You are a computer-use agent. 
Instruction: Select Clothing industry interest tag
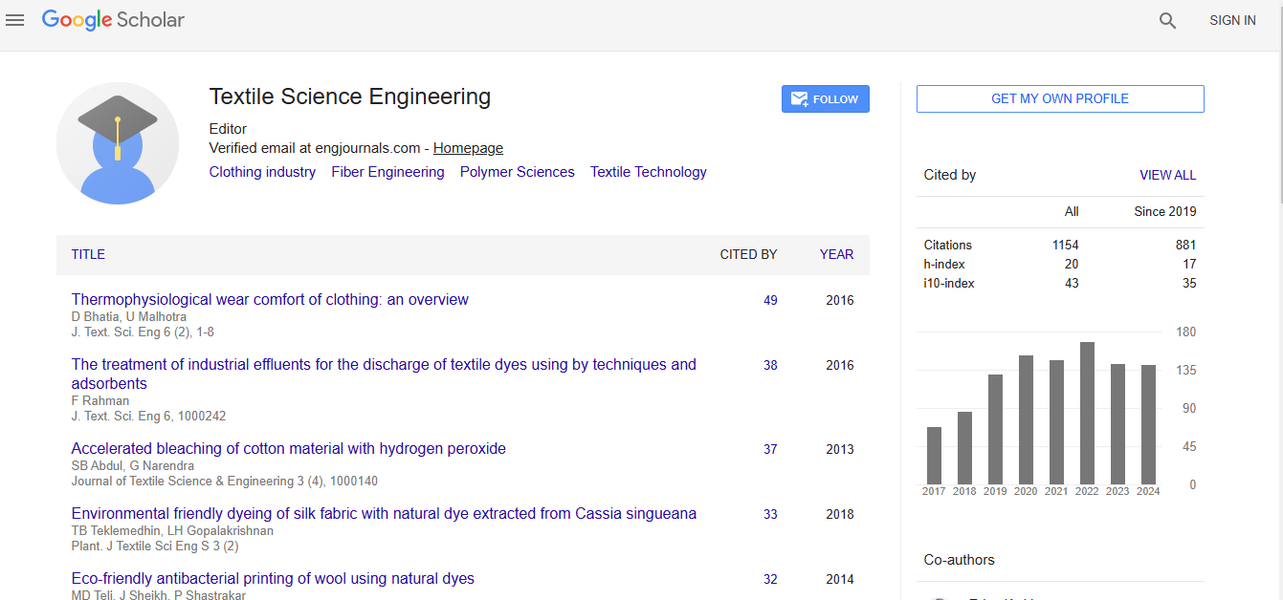click(x=262, y=172)
